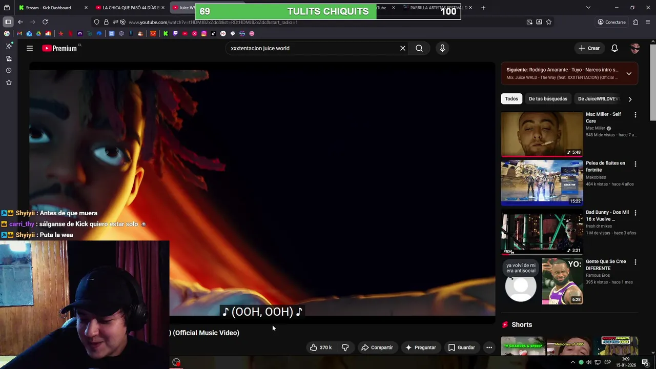This screenshot has height=369, width=656.
Task: Click the Crear button
Action: (x=589, y=48)
